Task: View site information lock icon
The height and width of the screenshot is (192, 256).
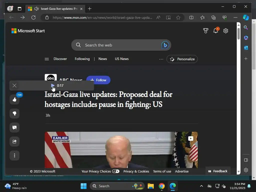Action: (47, 17)
